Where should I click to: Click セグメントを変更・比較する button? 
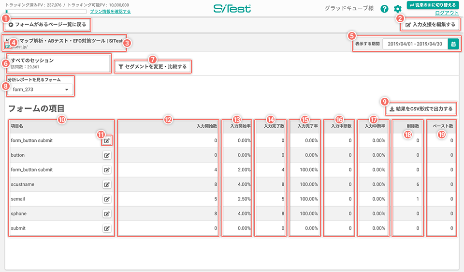153,67
